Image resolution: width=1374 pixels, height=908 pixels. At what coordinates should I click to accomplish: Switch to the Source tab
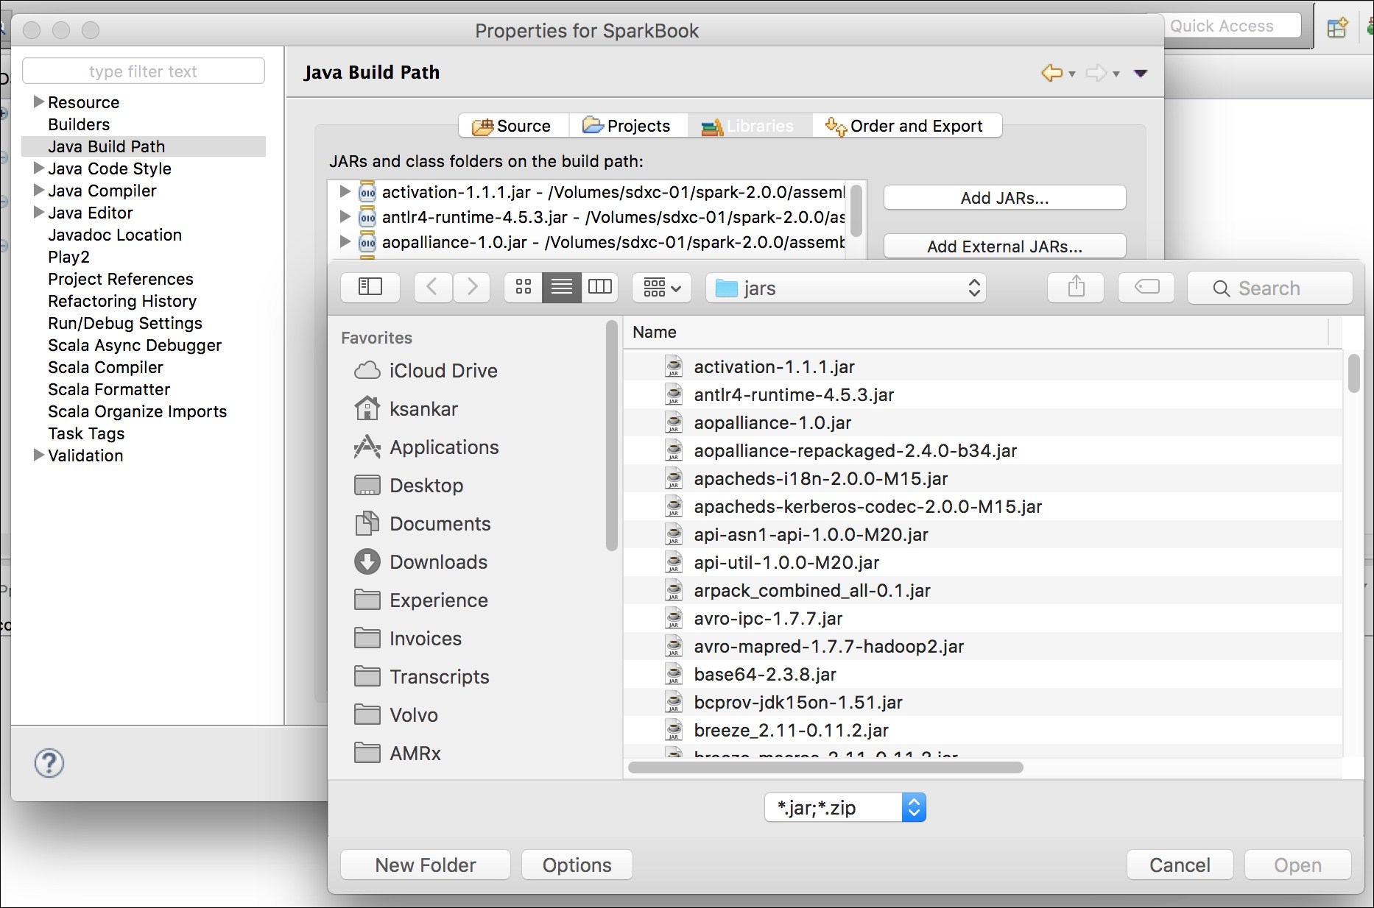click(514, 126)
